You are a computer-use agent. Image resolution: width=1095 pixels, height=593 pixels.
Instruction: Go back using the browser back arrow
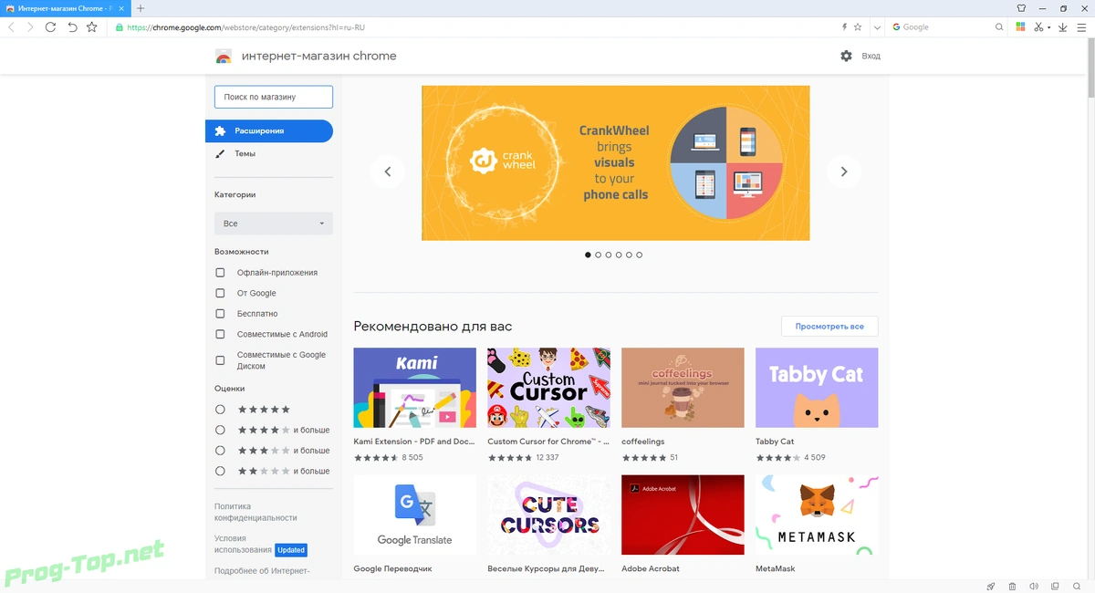pos(11,27)
